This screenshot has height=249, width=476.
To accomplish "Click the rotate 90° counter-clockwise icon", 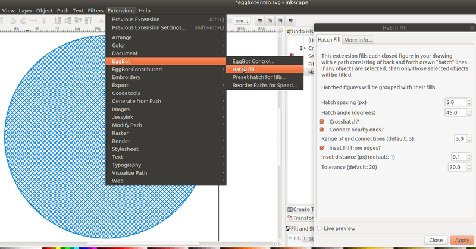I will tap(13, 21).
